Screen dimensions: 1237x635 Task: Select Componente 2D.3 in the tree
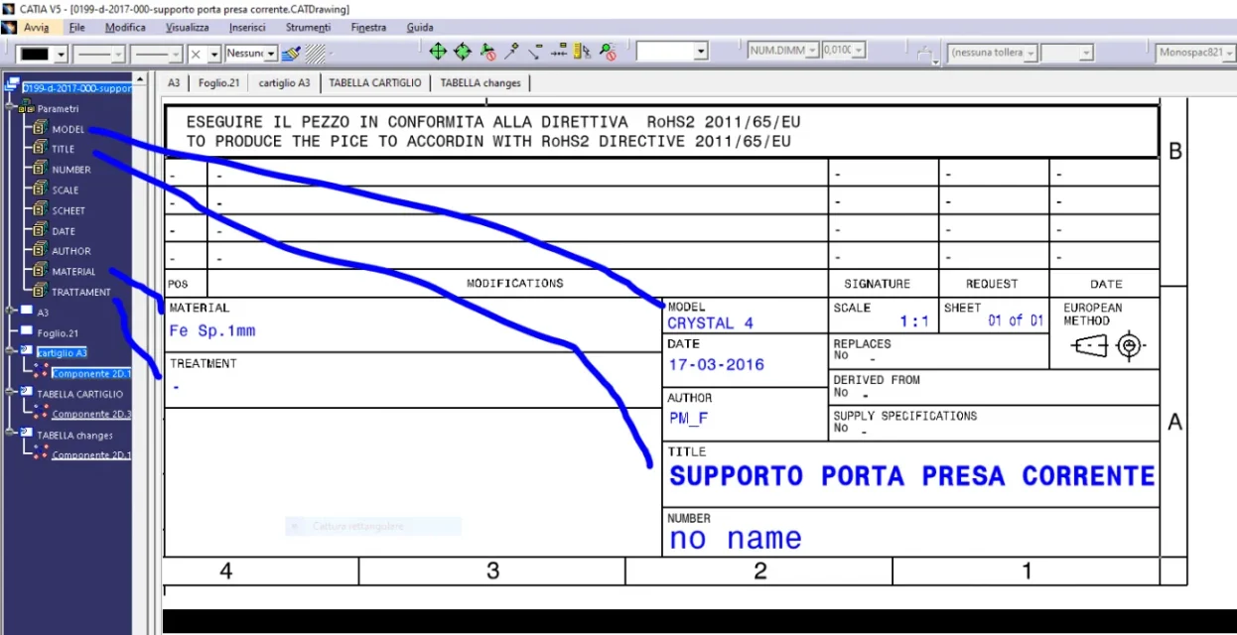click(91, 414)
